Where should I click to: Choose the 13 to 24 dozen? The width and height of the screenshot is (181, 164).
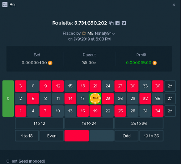(89, 124)
